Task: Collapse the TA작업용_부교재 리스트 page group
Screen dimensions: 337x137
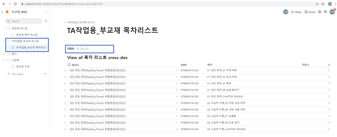Action: 4,41
